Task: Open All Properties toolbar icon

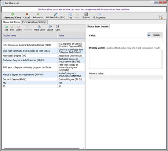Action: tap(99, 14)
